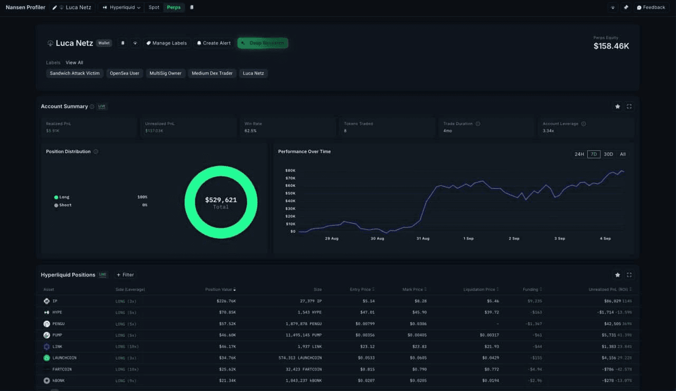Image resolution: width=676 pixels, height=391 pixels.
Task: Click the FARTCOIN asset name
Action: [62, 369]
